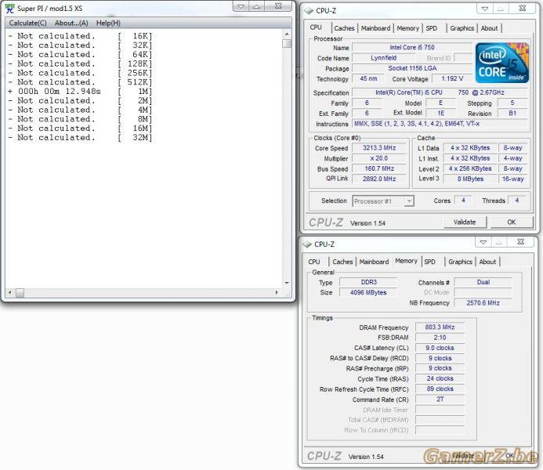Open the About...(A) menu in Super PI
This screenshot has height=470, width=543.
tap(71, 23)
